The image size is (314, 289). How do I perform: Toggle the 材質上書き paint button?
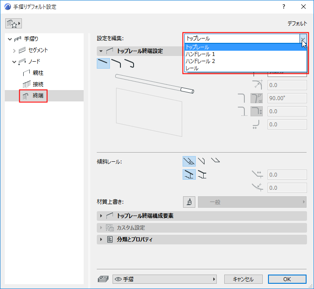(x=189, y=202)
